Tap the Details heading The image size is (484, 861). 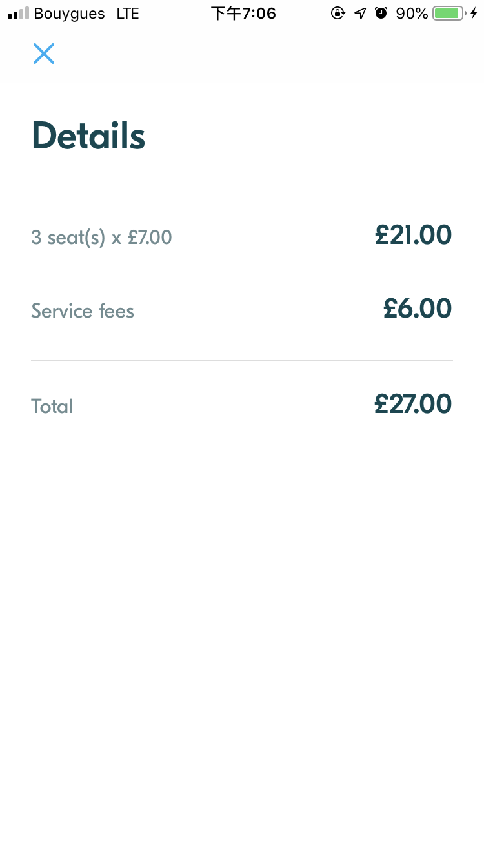pos(88,136)
